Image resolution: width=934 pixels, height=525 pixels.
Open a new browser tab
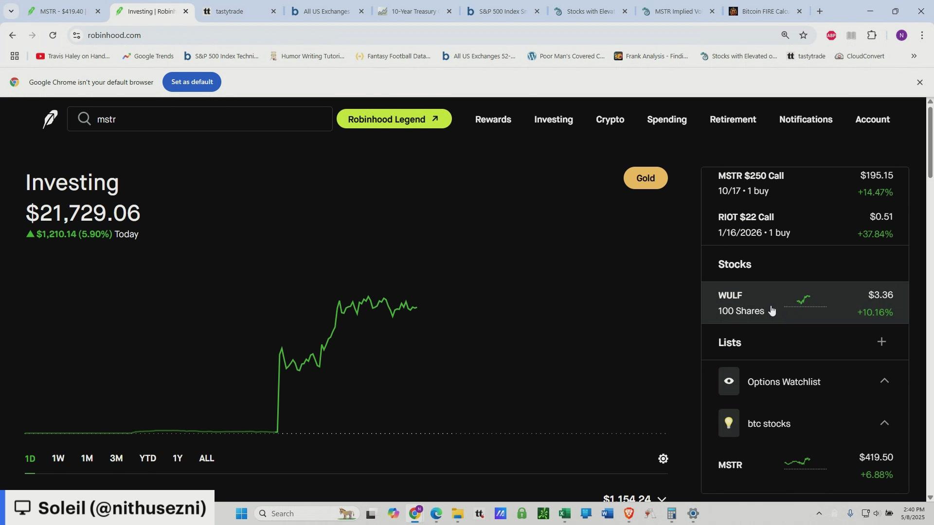(x=820, y=11)
